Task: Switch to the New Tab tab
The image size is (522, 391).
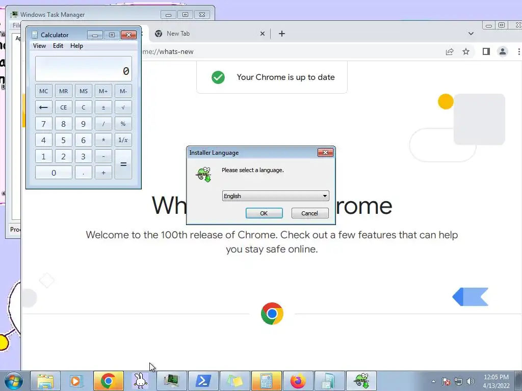Action: pyautogui.click(x=210, y=34)
